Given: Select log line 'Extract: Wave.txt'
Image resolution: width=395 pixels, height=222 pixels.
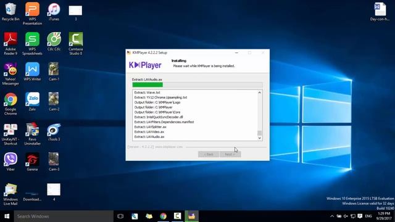Looking at the screenshot, I should coord(147,92).
